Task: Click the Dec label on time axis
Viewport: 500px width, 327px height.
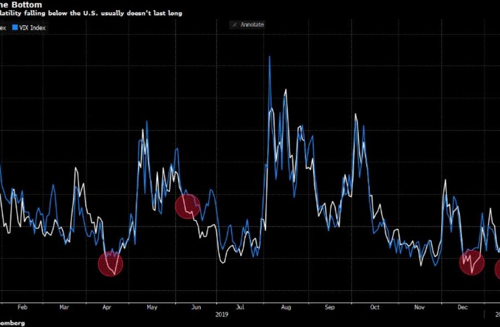Action: coord(463,308)
